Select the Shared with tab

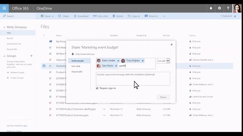click(77, 72)
